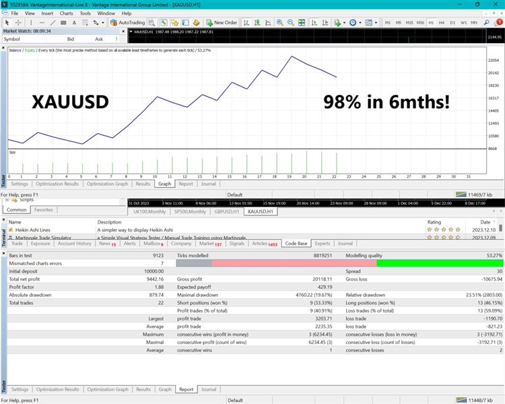
Task: Expand the arrows tool dropdown arrow
Action: pos(103,22)
